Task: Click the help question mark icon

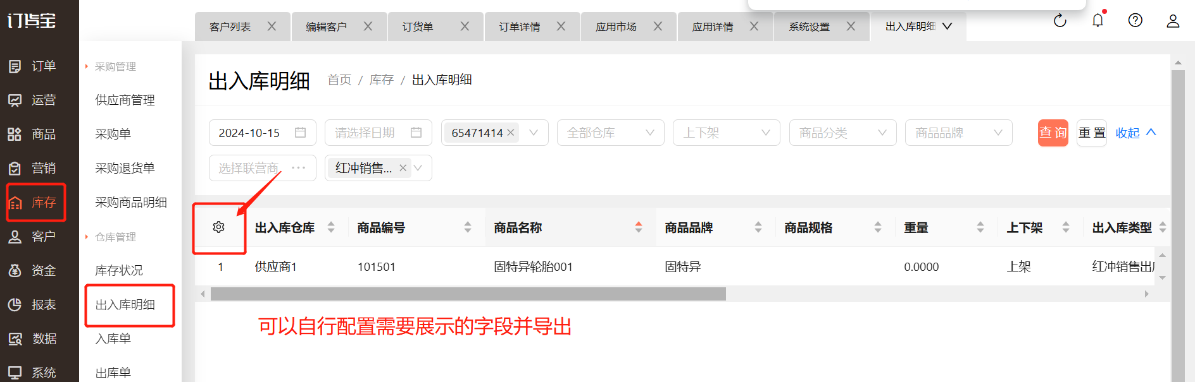Action: (x=1135, y=21)
